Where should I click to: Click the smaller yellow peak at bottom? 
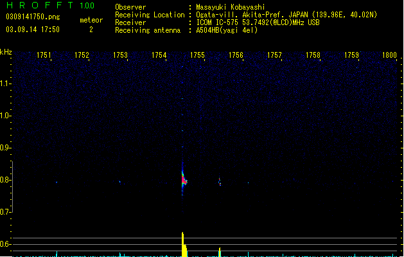(x=220, y=252)
